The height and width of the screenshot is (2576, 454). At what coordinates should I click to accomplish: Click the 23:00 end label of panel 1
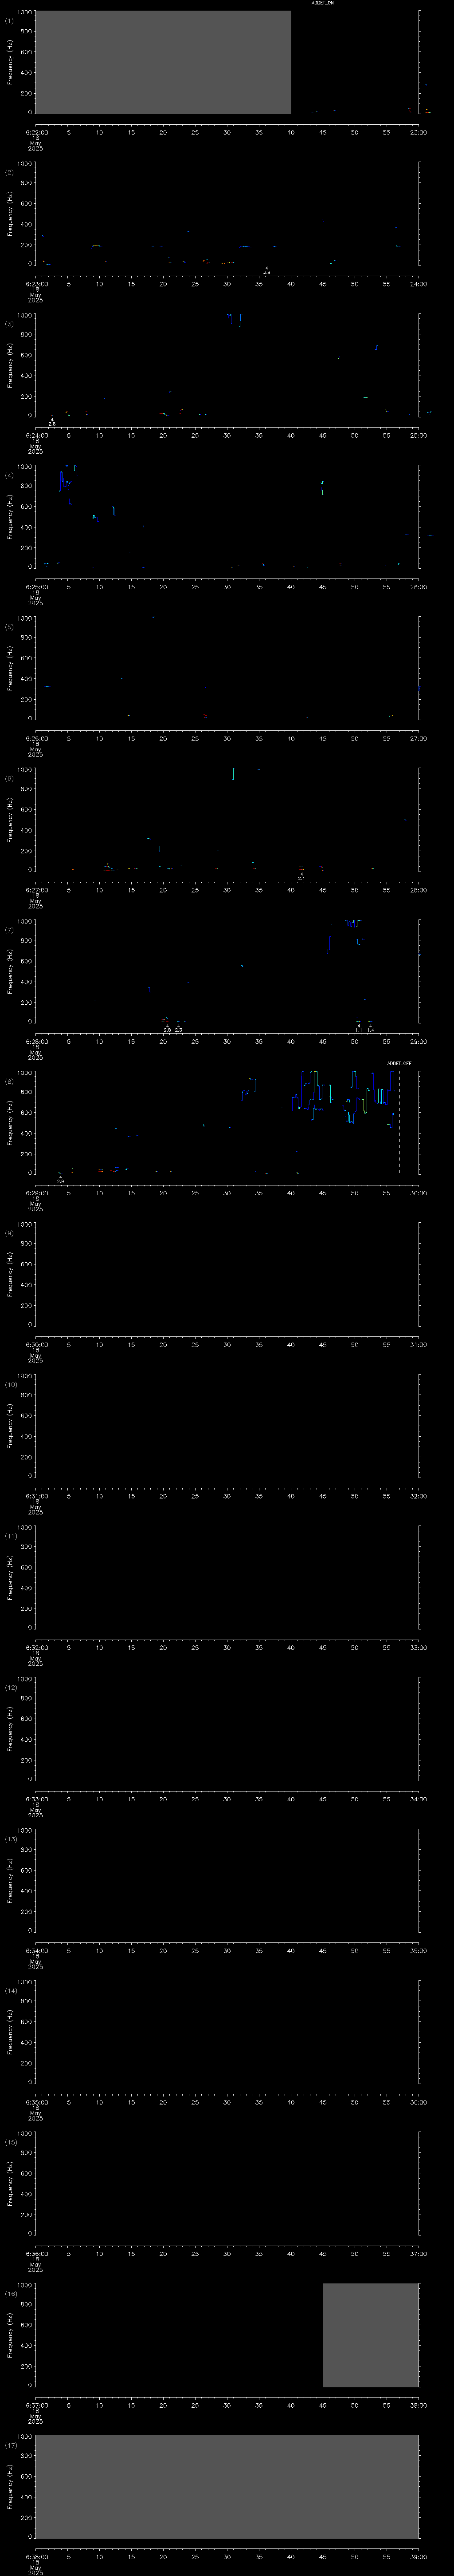point(418,131)
